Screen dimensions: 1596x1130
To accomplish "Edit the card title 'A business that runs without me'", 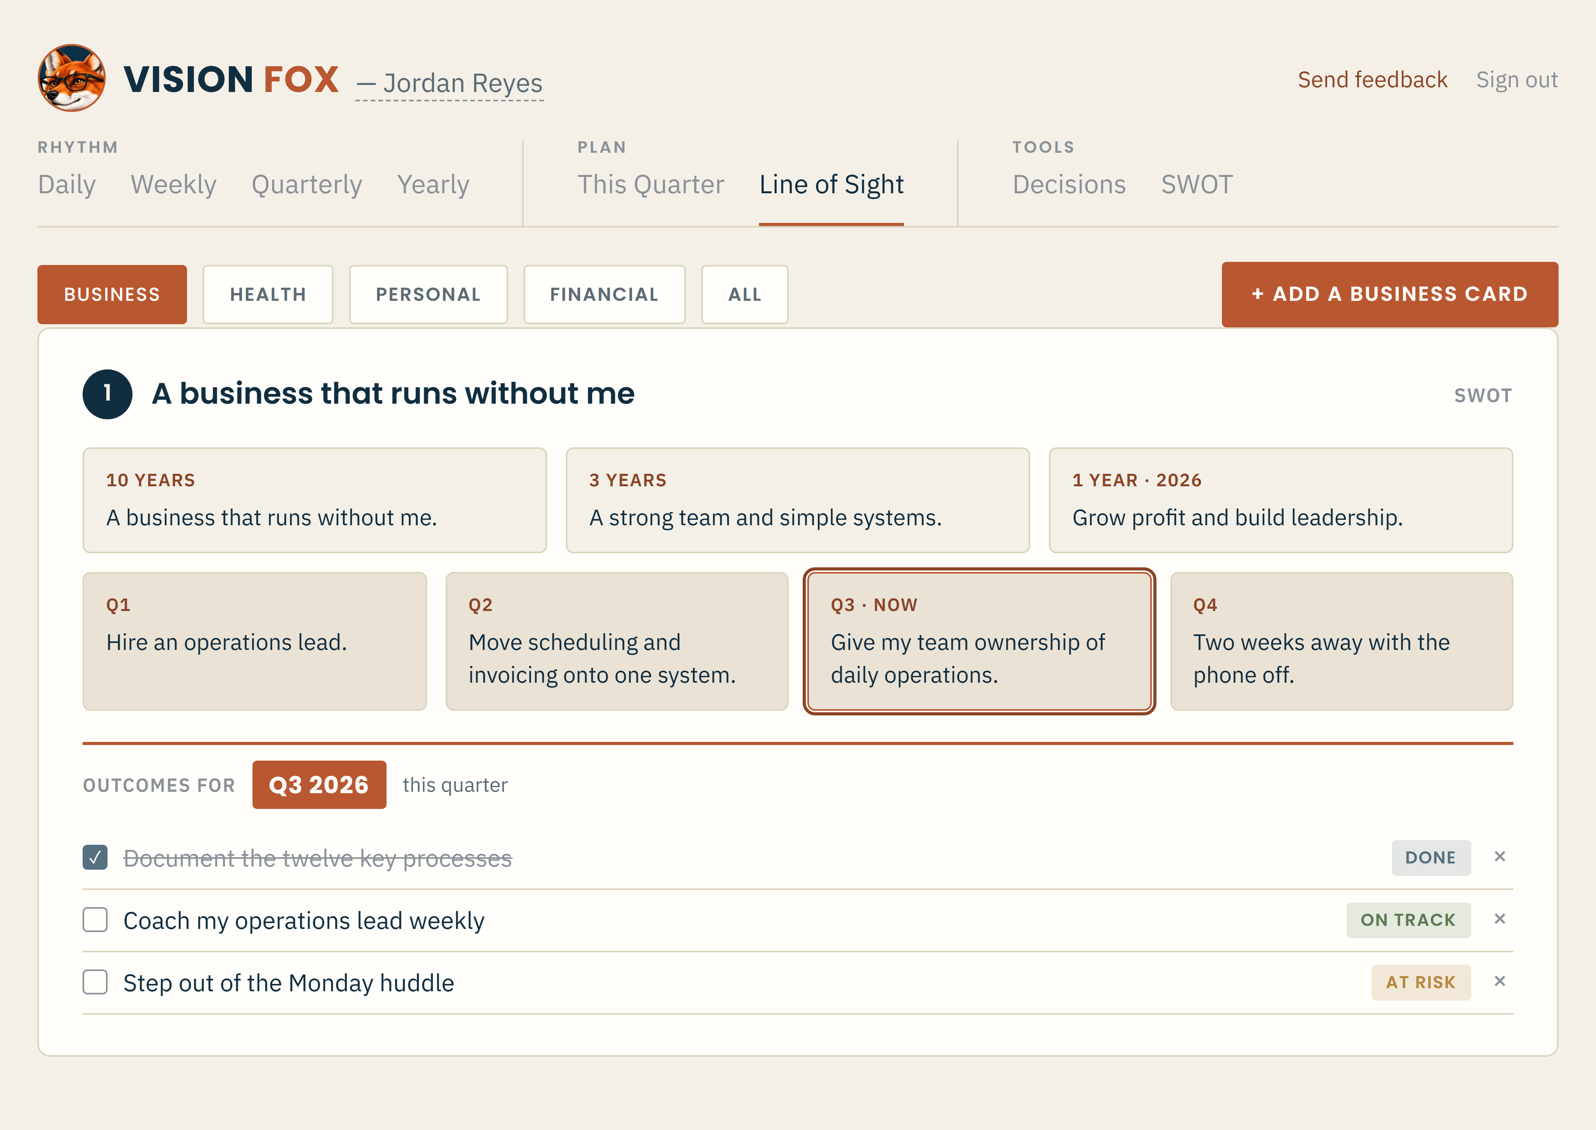I will [393, 393].
